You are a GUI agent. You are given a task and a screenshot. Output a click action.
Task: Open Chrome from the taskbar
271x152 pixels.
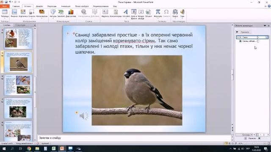29,149
